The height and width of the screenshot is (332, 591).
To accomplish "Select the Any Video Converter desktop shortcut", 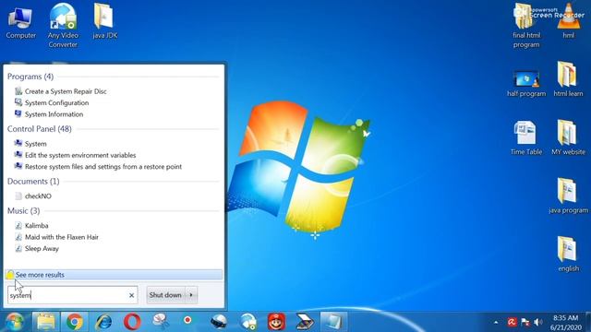I will pos(63,26).
